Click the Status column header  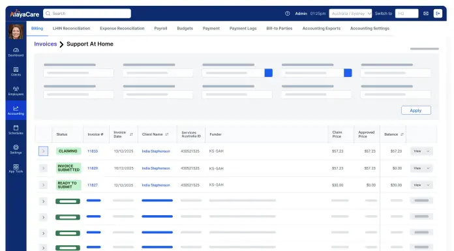(62, 134)
